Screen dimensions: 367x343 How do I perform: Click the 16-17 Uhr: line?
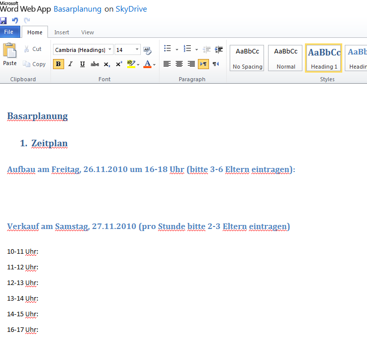click(23, 330)
